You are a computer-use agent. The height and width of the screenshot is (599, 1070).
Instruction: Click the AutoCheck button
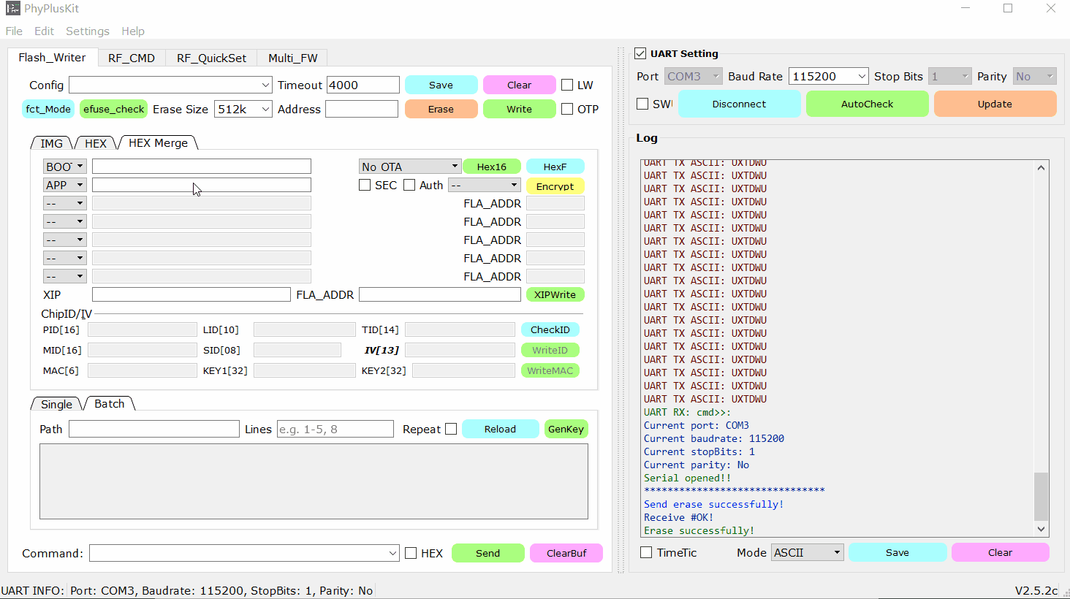[867, 104]
